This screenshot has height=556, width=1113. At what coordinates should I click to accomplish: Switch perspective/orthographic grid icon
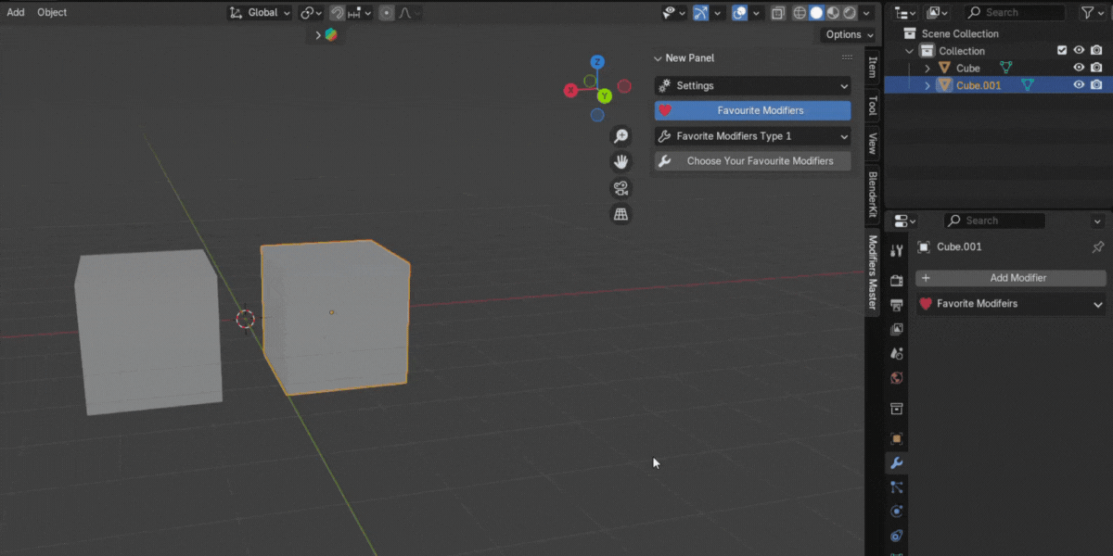(x=620, y=215)
